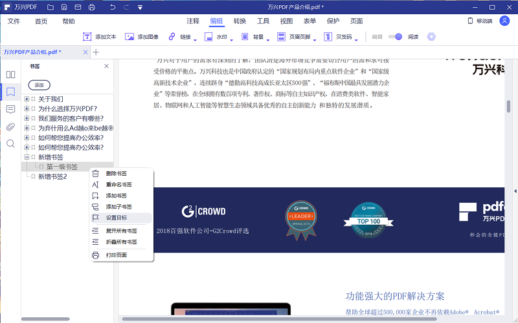Add a new tab with the plus button
Screen dimensions: 518x323
(96, 52)
